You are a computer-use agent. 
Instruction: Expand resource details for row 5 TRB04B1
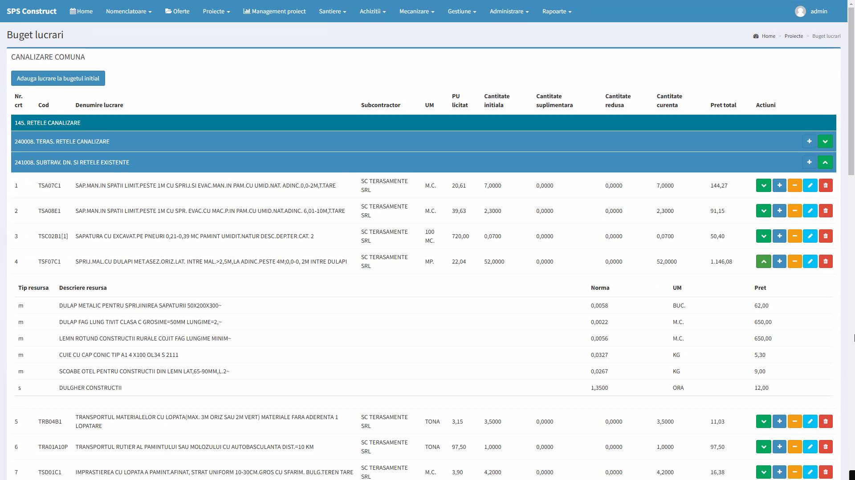763,422
